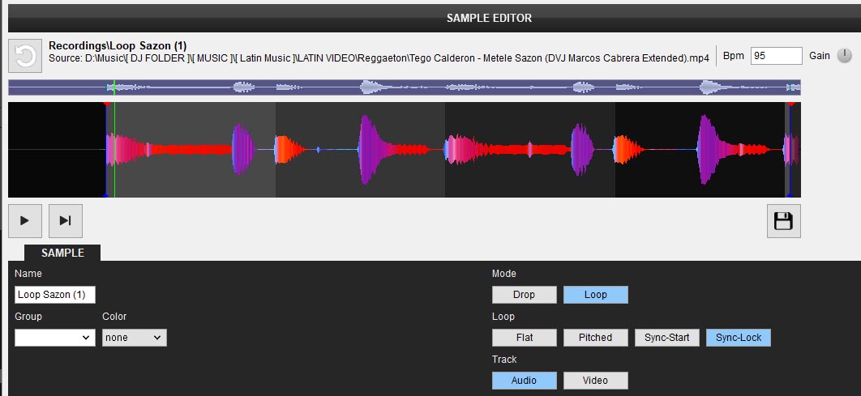Play the sample
Image resolution: width=861 pixels, height=396 pixels.
coord(24,220)
